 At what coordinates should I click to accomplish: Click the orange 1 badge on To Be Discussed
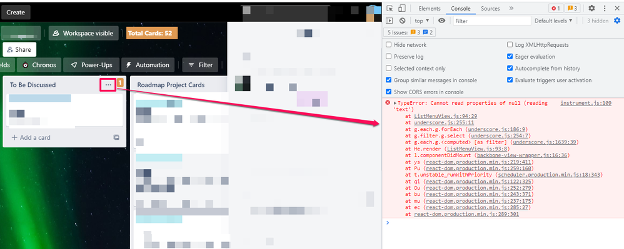[120, 83]
